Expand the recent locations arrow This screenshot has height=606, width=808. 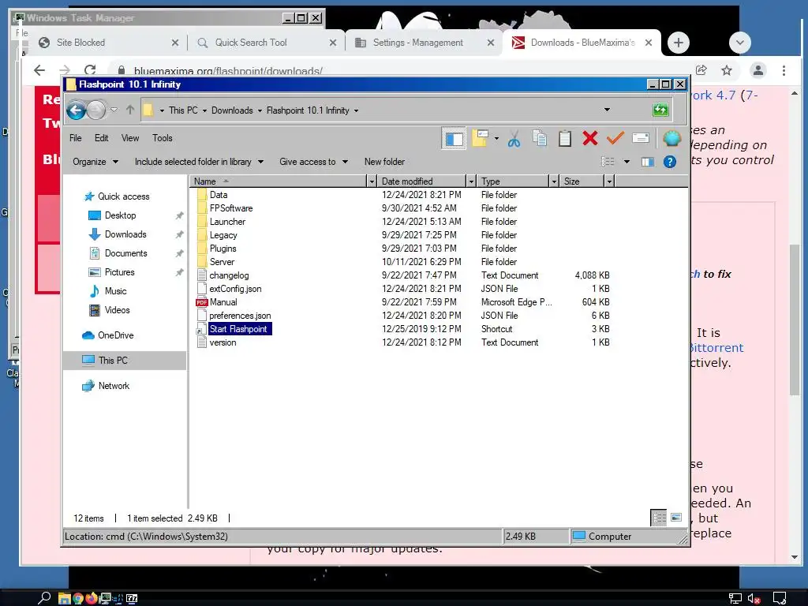pyautogui.click(x=114, y=110)
